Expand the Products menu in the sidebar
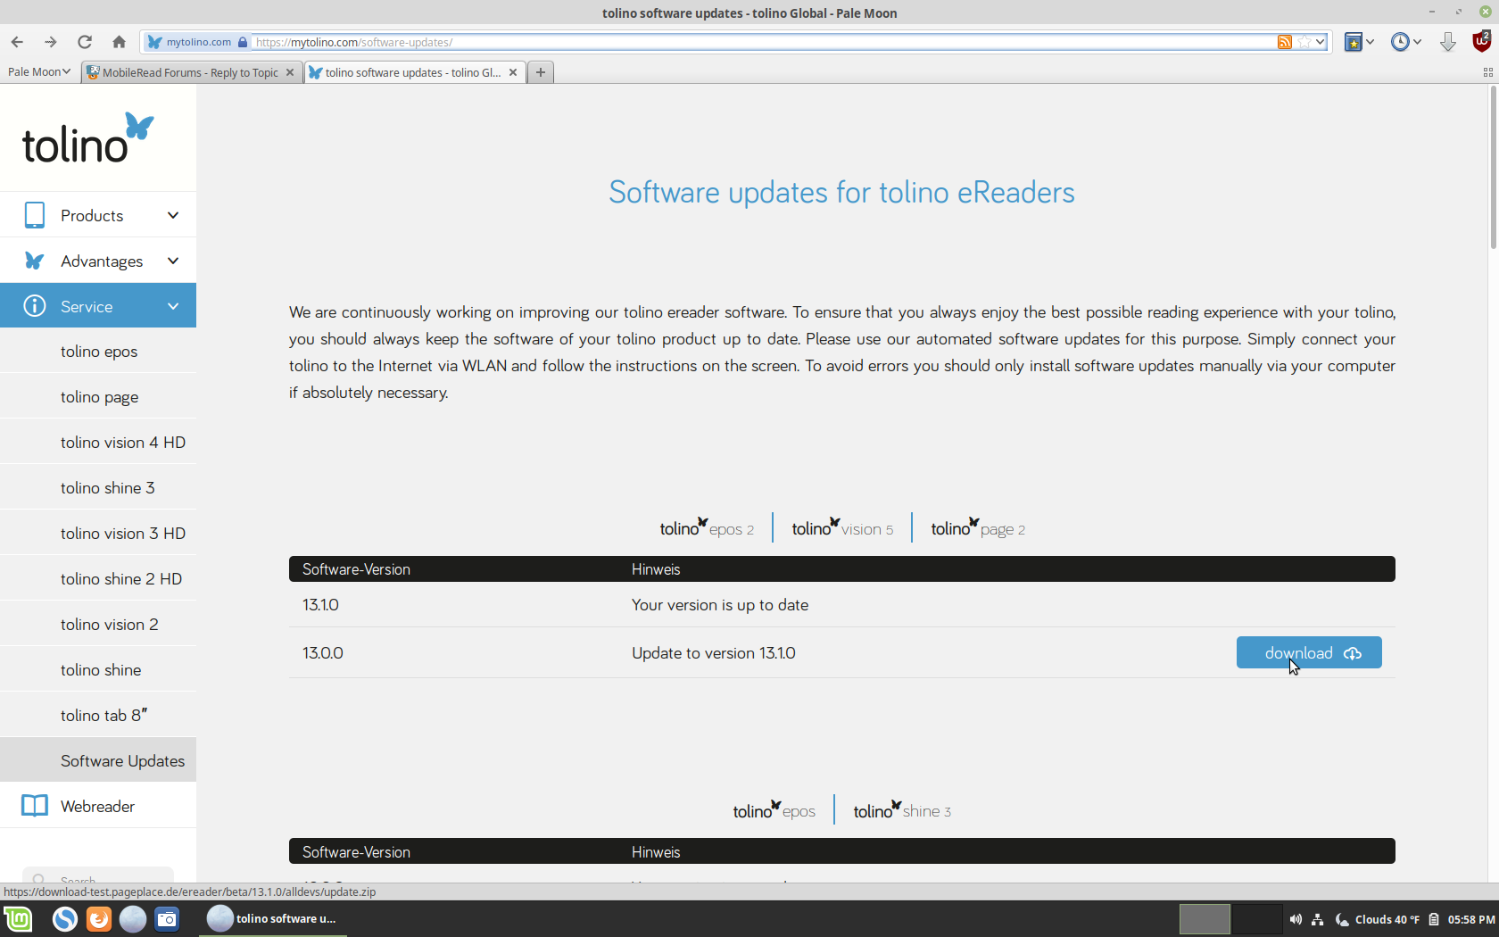Screen dimensions: 1499x937 coord(98,215)
